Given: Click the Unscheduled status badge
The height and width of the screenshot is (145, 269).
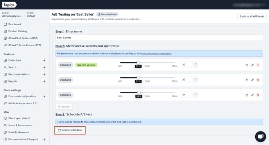Looking at the screenshot, I should (107, 14).
